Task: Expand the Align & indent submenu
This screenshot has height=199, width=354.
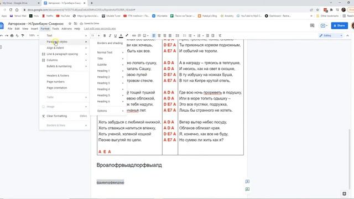Action: 65,48
